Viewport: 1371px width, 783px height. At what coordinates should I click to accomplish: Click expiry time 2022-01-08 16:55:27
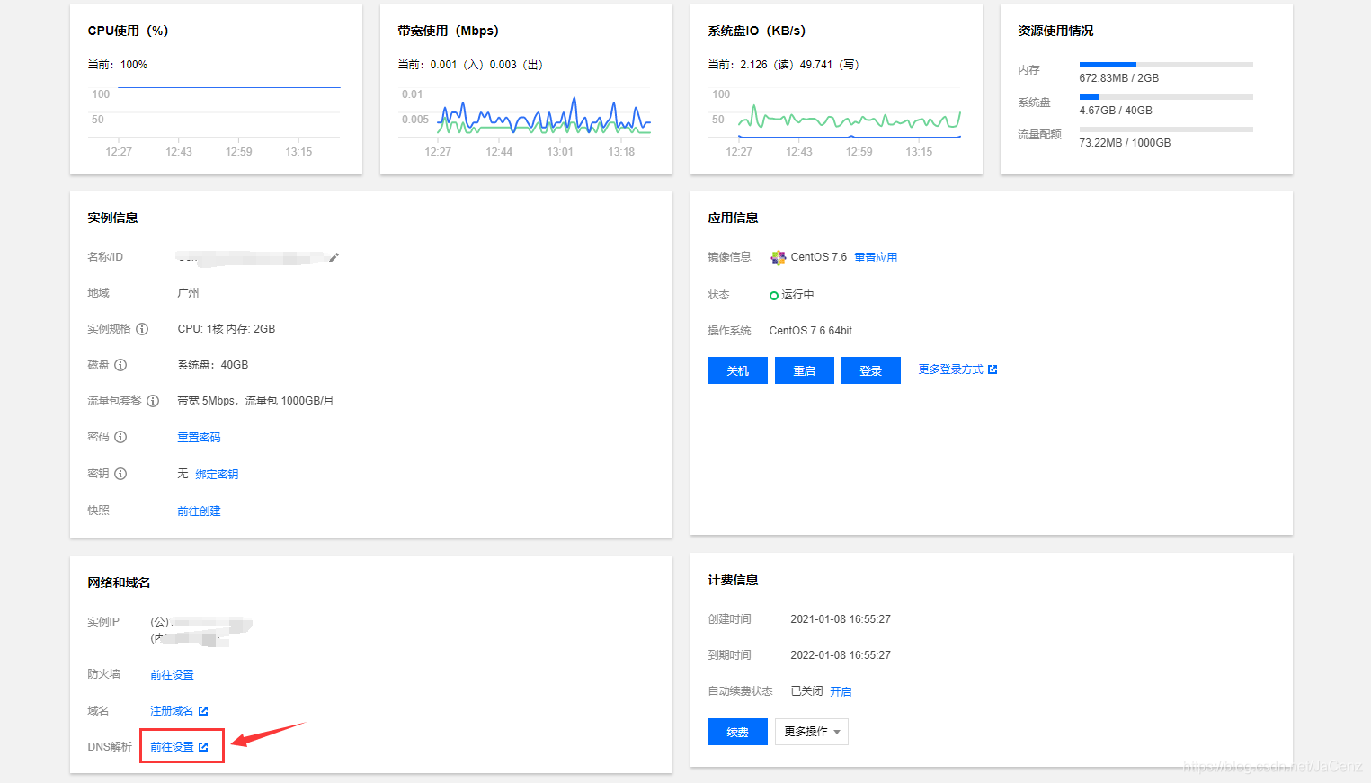click(841, 655)
